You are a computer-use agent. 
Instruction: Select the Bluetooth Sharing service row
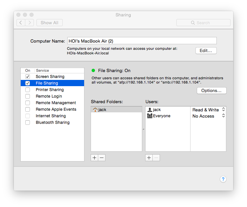point(52,122)
